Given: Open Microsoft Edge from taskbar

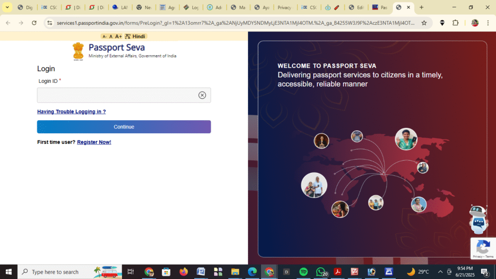Looking at the screenshot, I should coord(252,272).
